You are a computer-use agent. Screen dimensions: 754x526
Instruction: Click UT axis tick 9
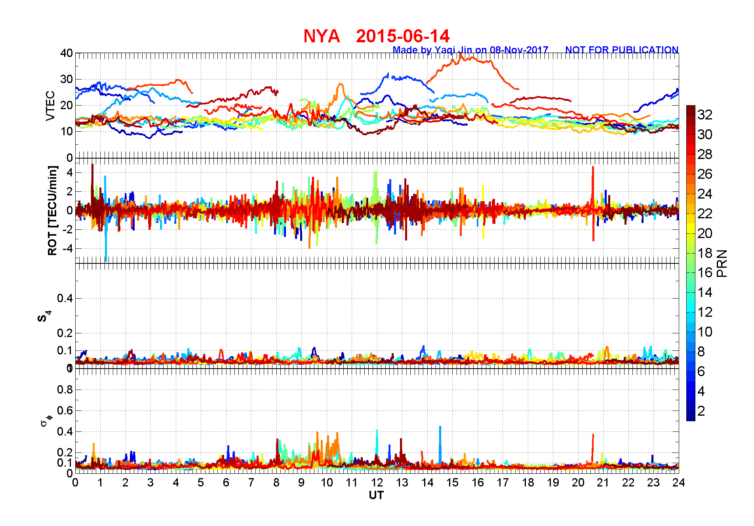click(x=301, y=482)
